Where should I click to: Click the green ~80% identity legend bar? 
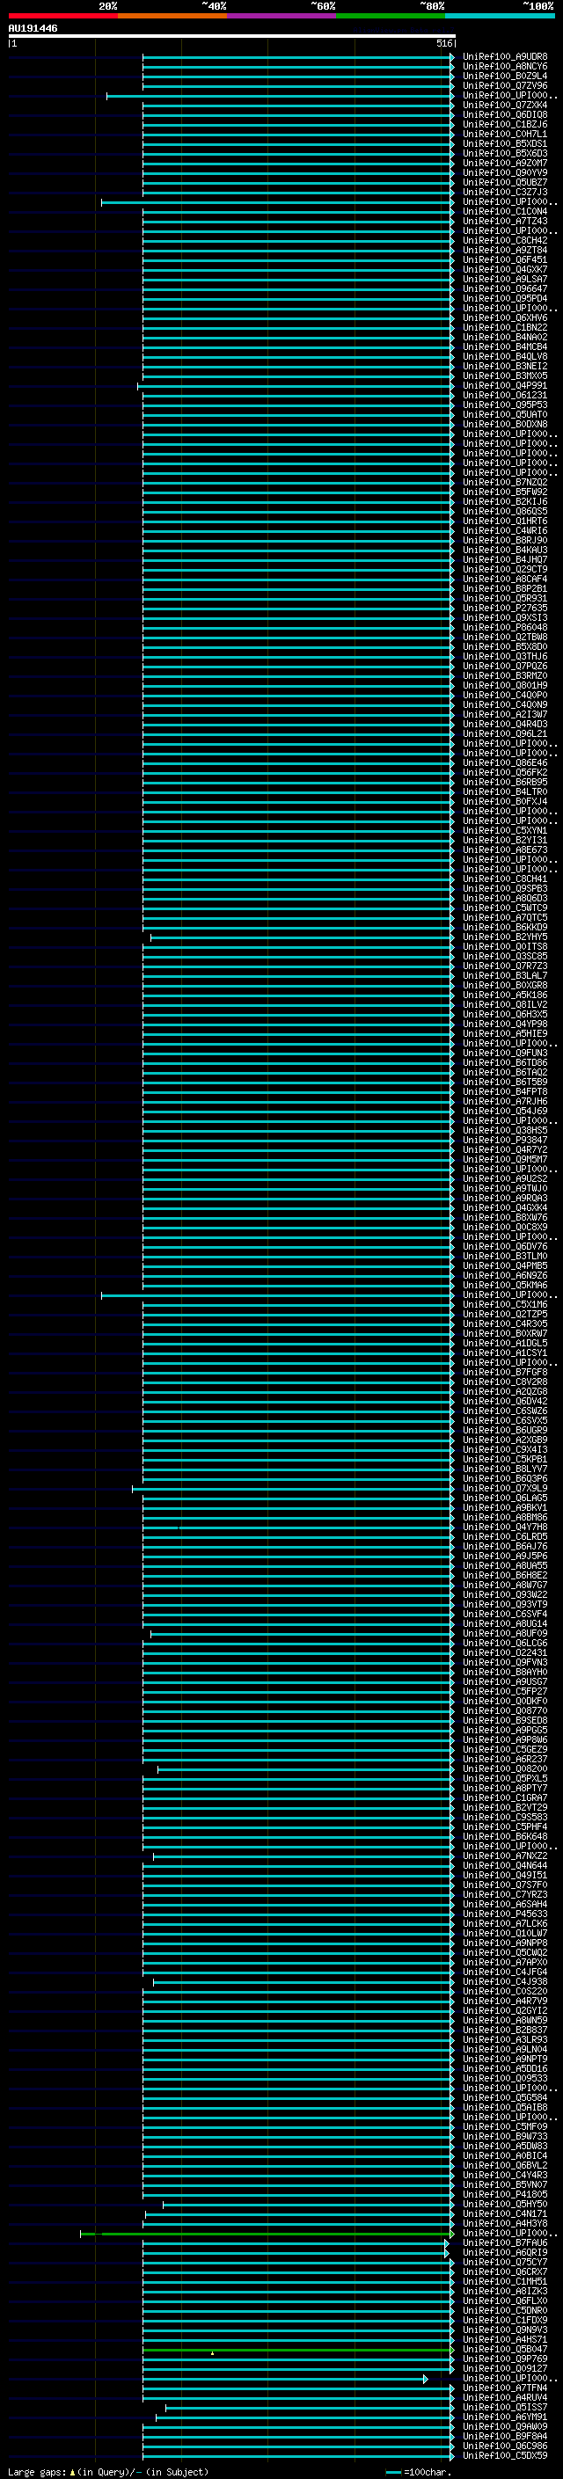click(391, 16)
